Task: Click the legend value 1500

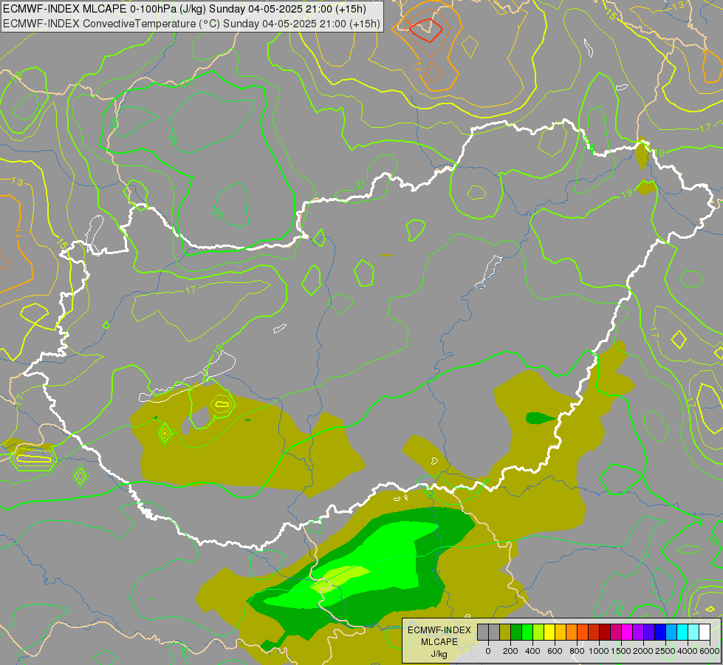Action: click(x=621, y=651)
